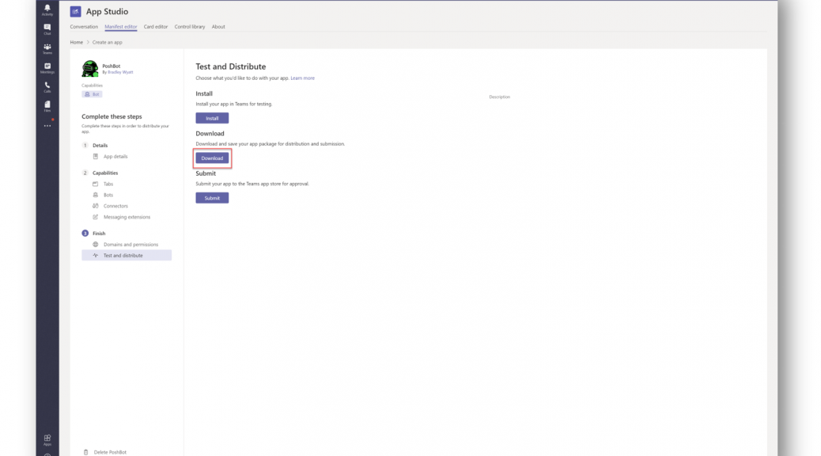Open Domains and permissions step
821x456 pixels.
[131, 245]
